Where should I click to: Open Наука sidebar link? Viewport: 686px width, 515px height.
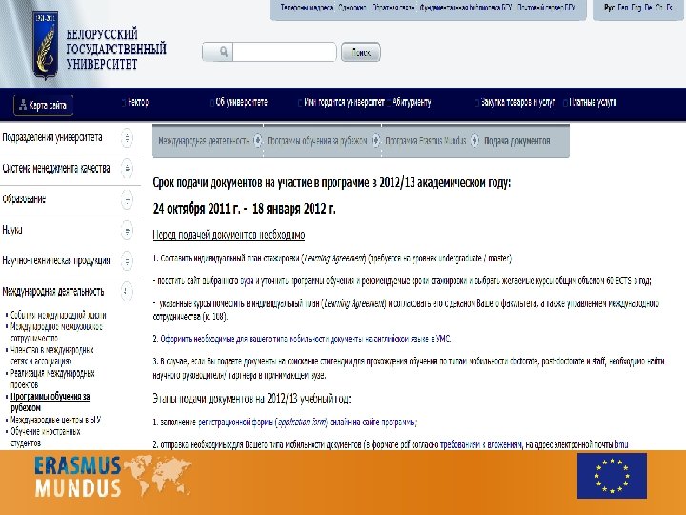point(12,230)
